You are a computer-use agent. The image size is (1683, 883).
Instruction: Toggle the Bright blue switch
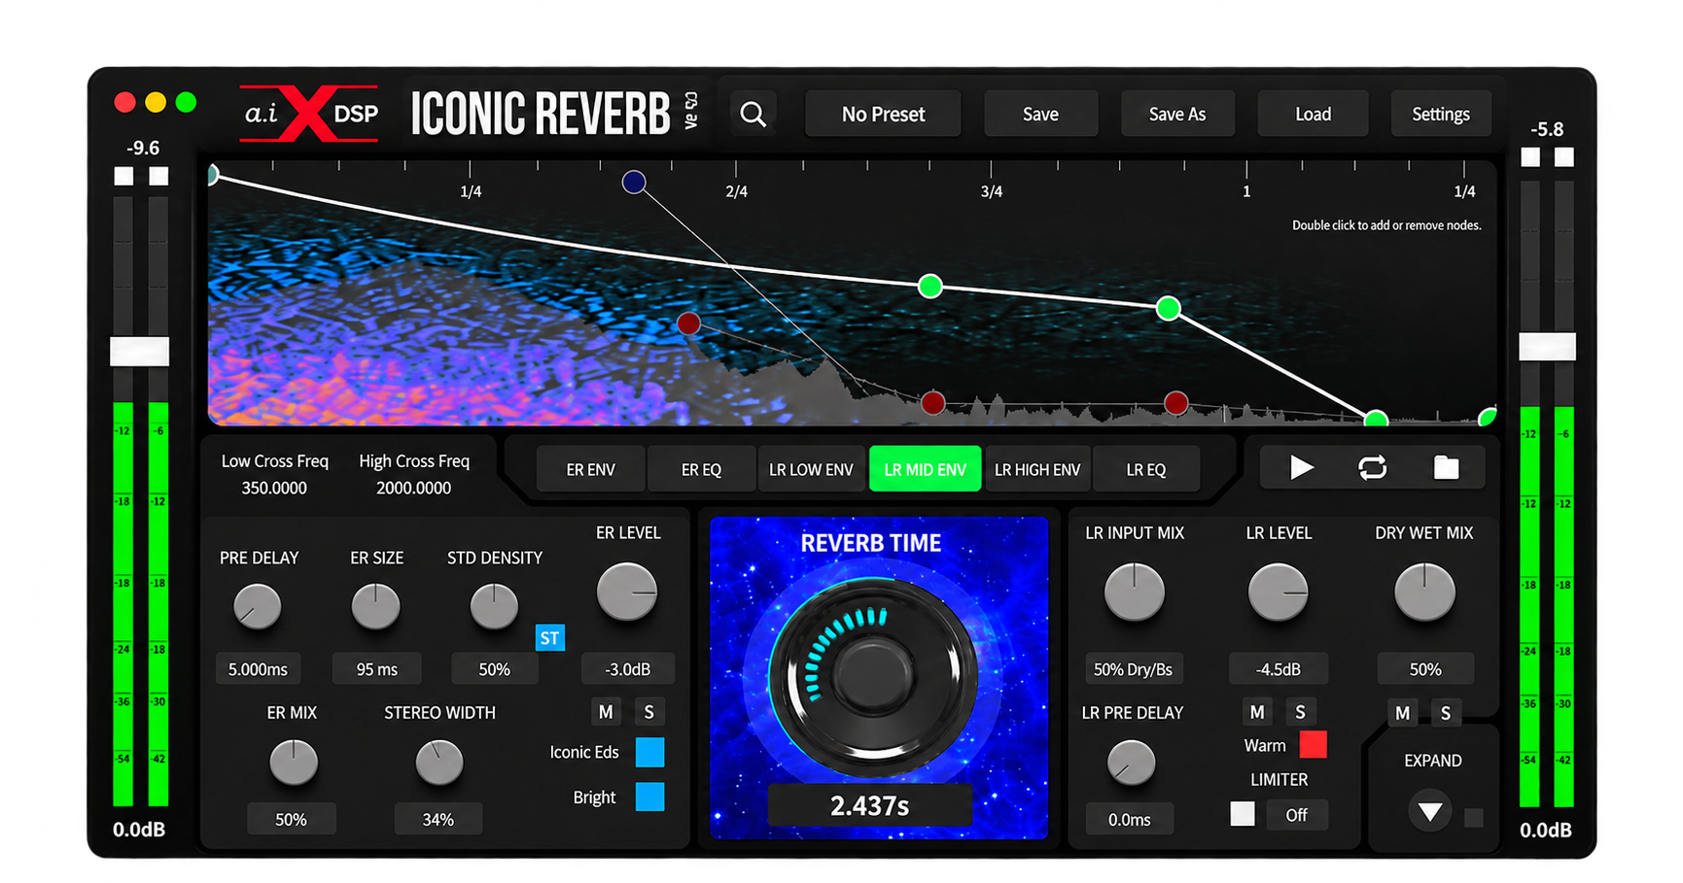649,797
